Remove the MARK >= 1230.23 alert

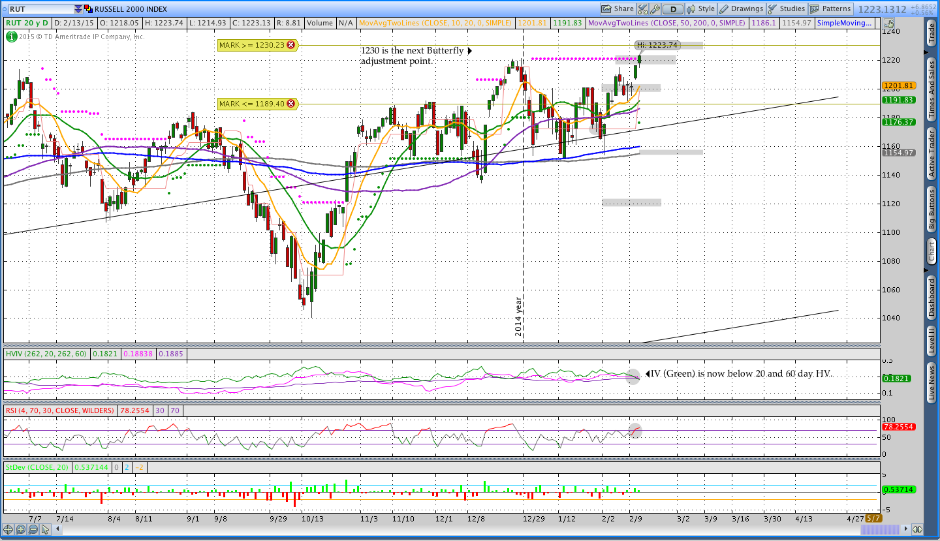(290, 45)
